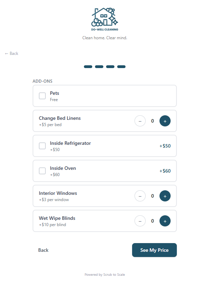Click the plus icon for Wet Wipe Blinds
Viewport: 207px width, 282px height.
(165, 221)
